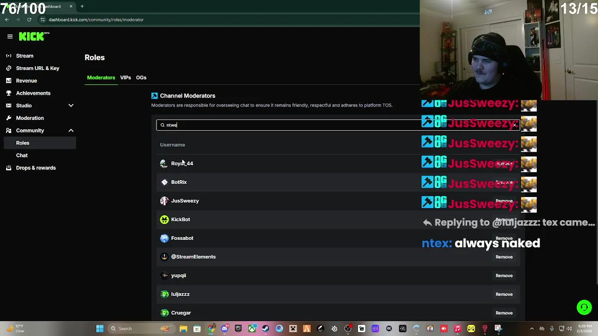Open the hamburger menu beside Kick logo
Viewport: 598px width, 336px height.
pos(10,36)
